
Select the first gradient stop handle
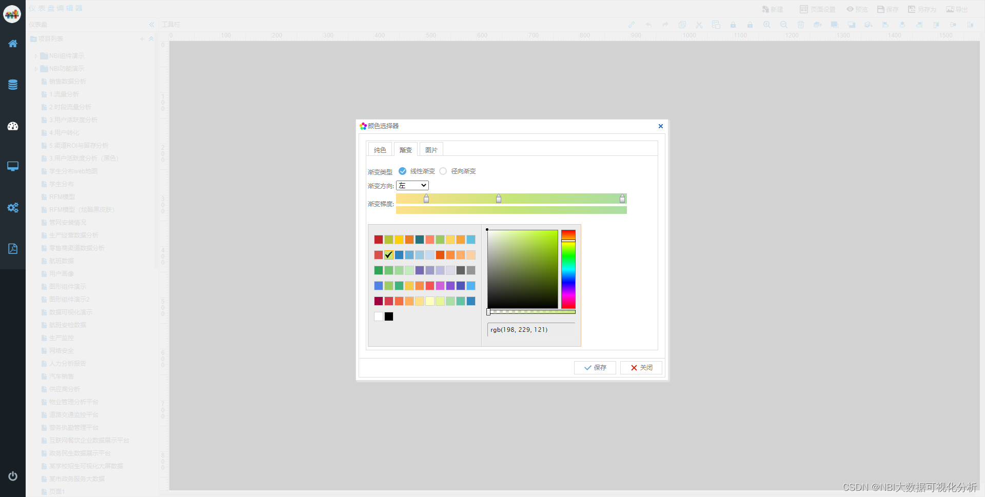point(426,198)
